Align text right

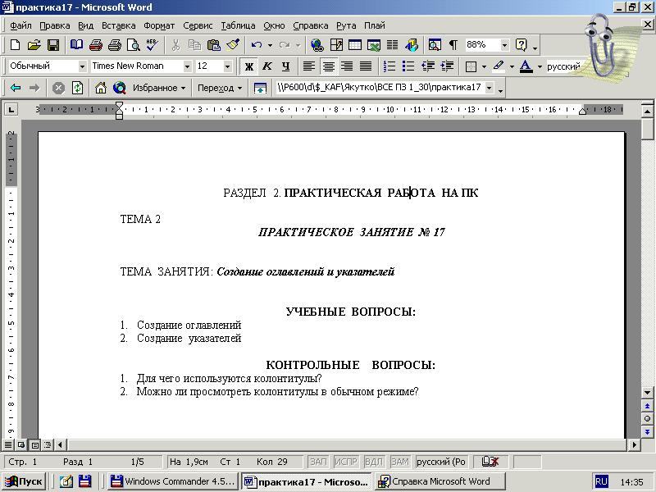click(347, 66)
